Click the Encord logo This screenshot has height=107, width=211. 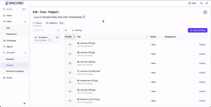tap(15, 3)
